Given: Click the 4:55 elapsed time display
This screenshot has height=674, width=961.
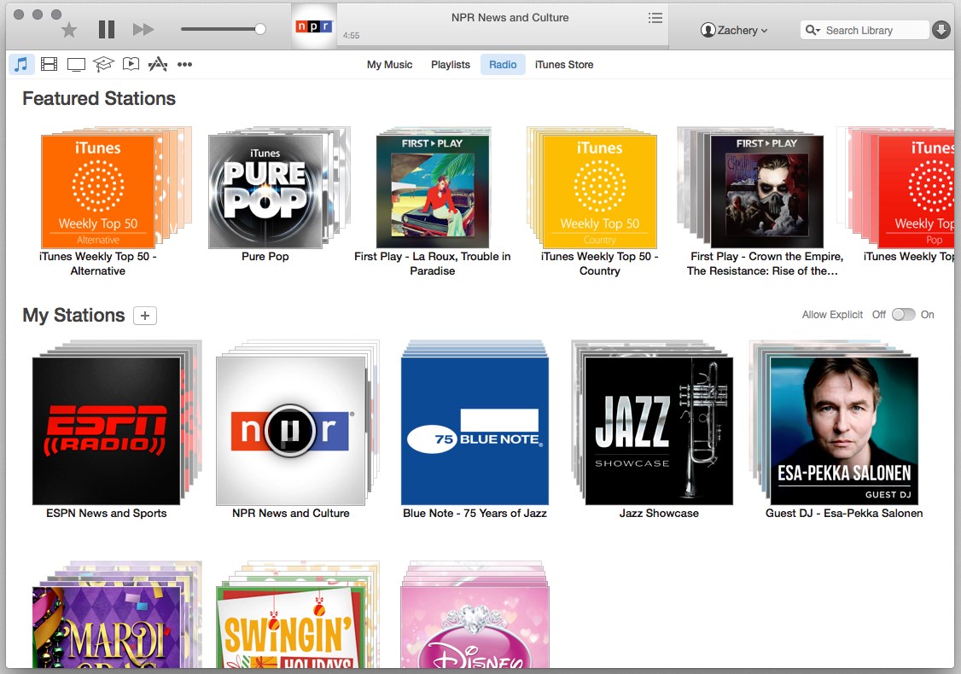Looking at the screenshot, I should click(351, 36).
